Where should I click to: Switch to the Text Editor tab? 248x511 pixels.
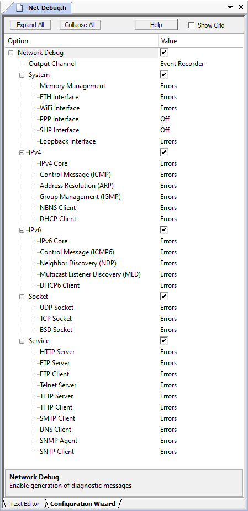pos(24,504)
